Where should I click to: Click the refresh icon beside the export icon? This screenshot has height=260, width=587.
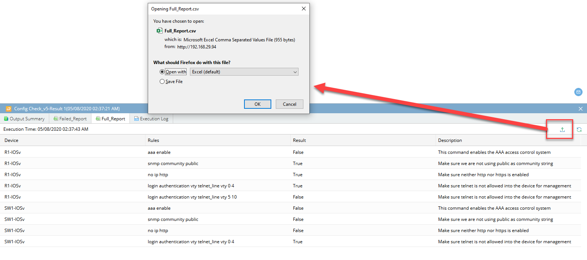pos(579,130)
